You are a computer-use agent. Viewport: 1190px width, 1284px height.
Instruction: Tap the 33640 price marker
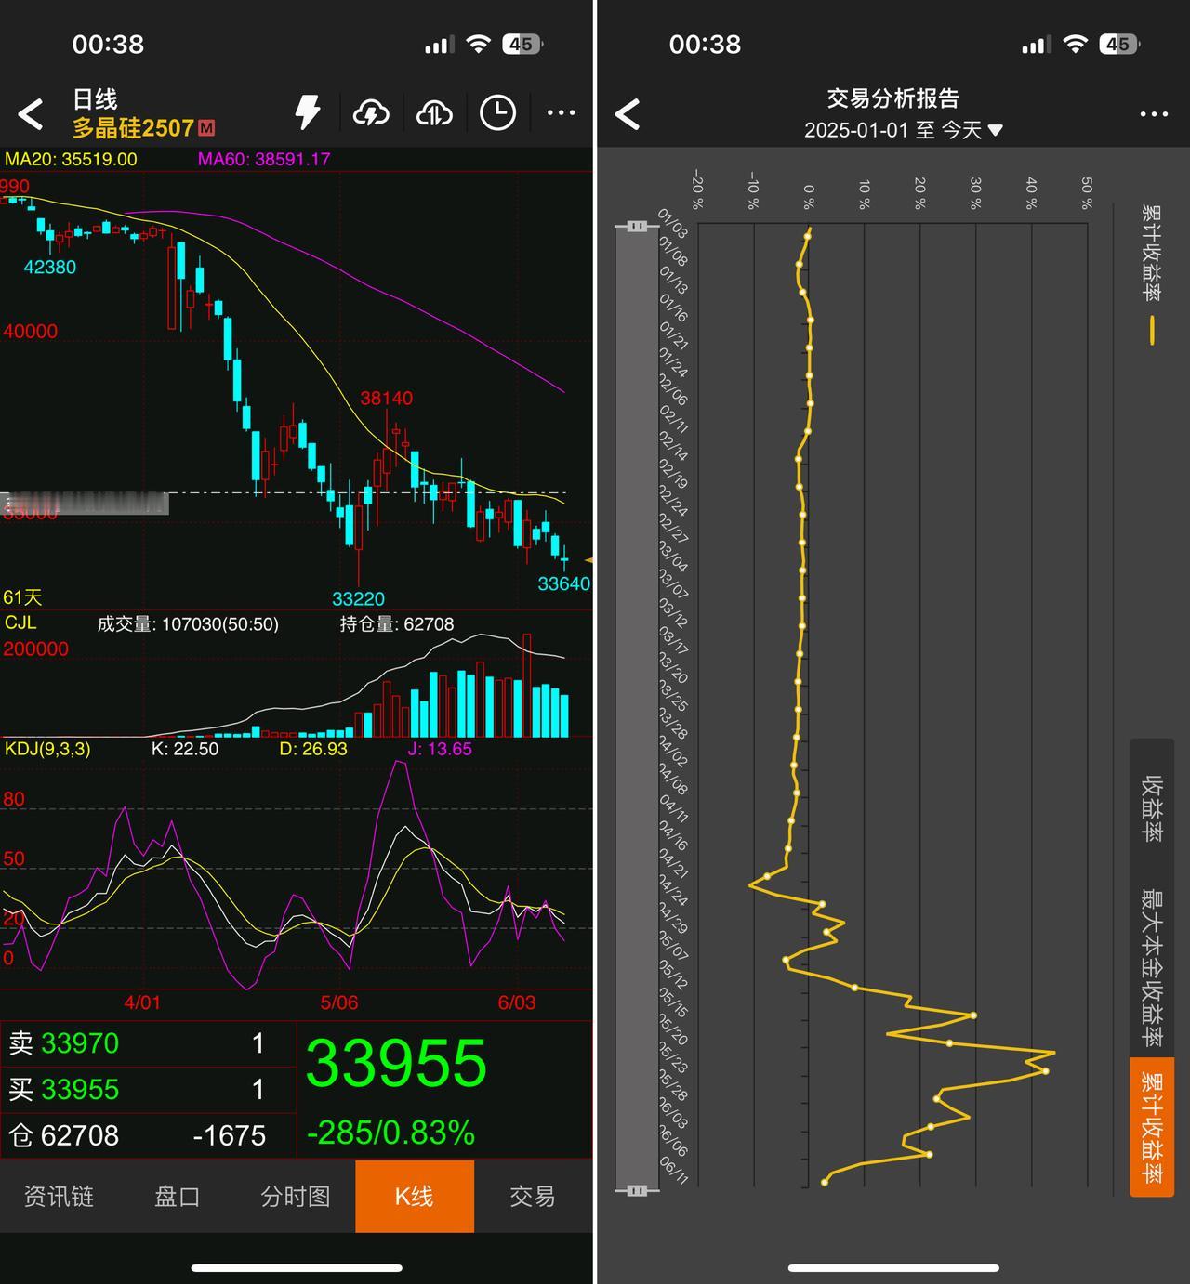[563, 583]
